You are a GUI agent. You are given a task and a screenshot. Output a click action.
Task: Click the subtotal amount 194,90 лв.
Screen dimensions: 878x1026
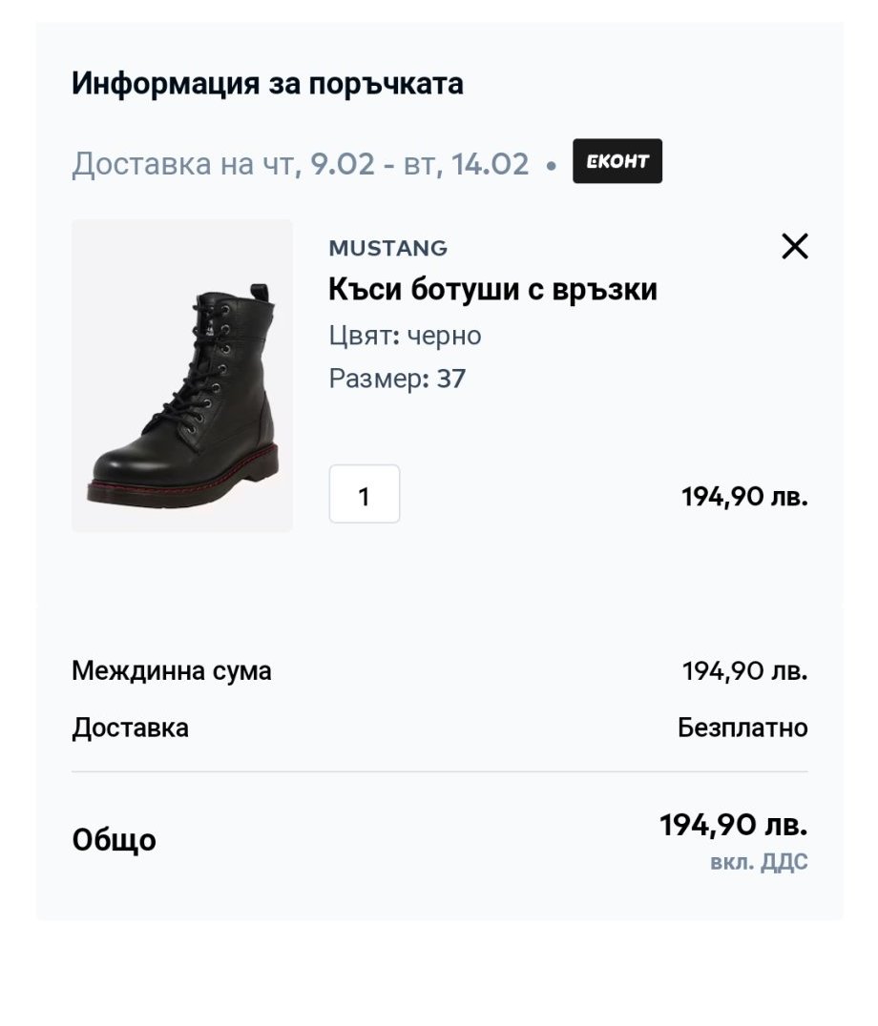tap(744, 671)
